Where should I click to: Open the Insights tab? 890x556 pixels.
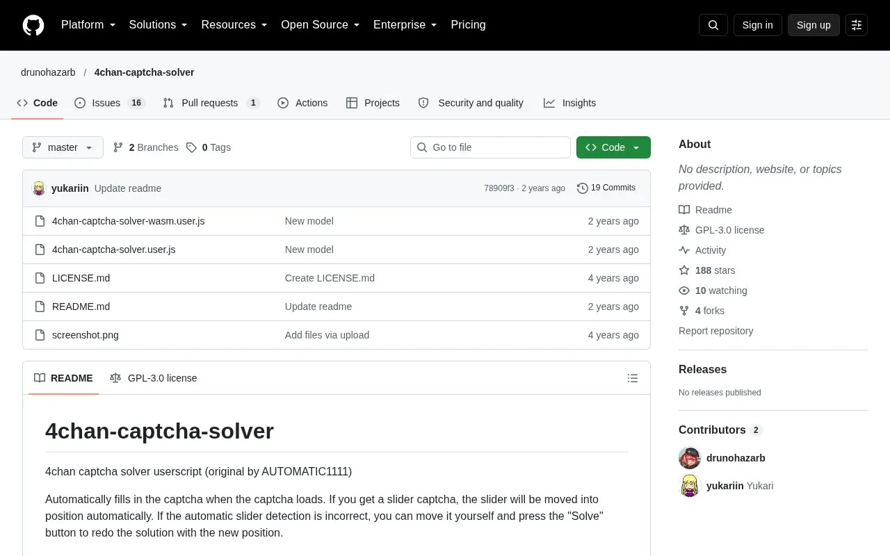[x=570, y=103]
